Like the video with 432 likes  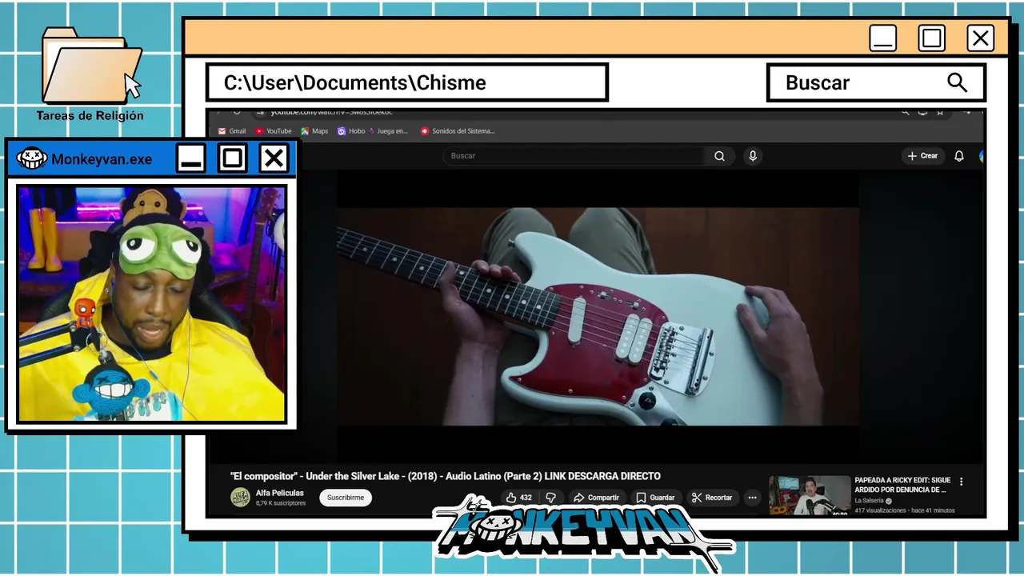pos(519,498)
